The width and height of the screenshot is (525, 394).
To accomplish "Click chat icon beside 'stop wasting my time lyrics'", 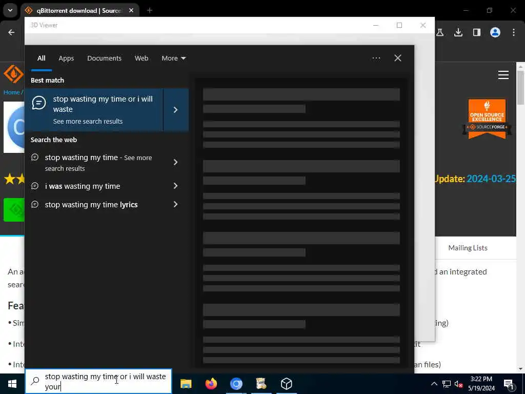I will point(35,204).
